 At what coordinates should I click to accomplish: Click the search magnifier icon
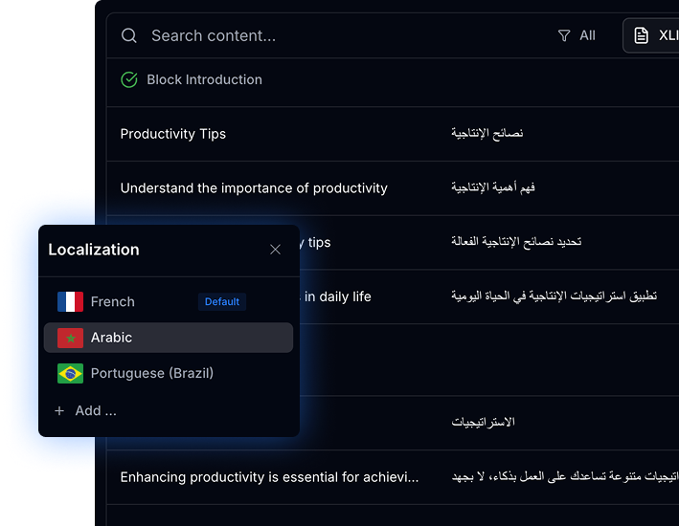coord(129,36)
